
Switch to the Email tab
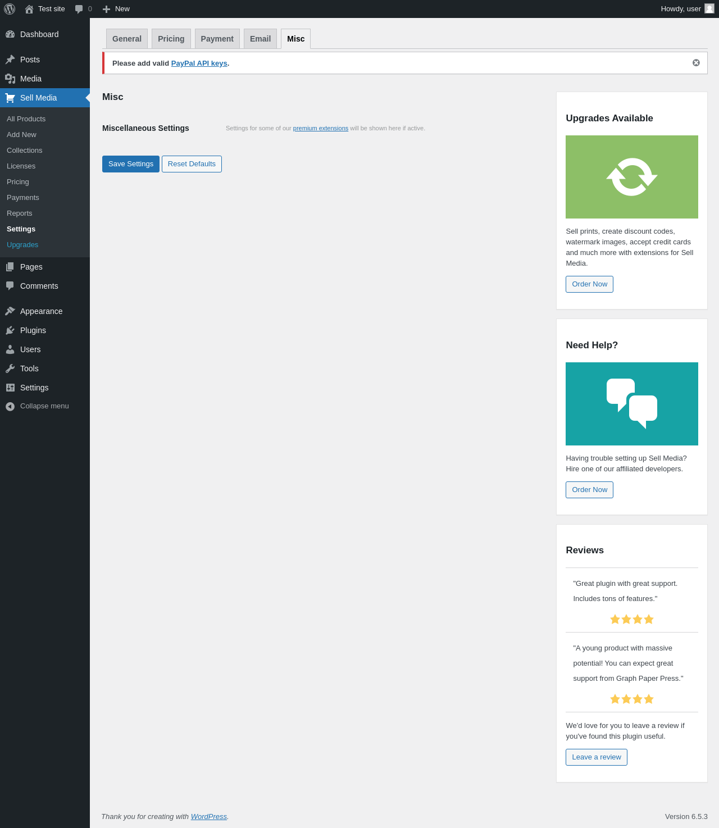click(261, 39)
